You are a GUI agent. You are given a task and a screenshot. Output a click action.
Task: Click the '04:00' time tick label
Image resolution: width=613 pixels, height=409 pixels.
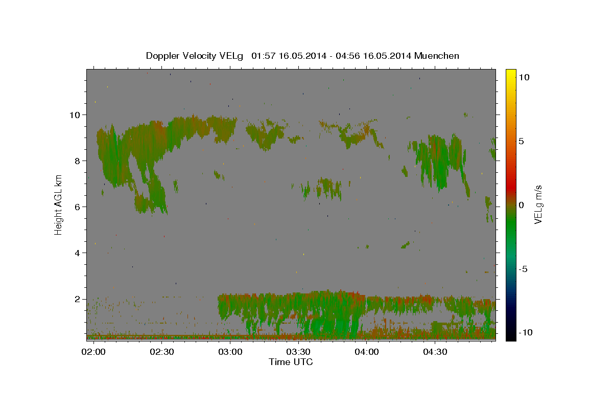[x=366, y=352]
